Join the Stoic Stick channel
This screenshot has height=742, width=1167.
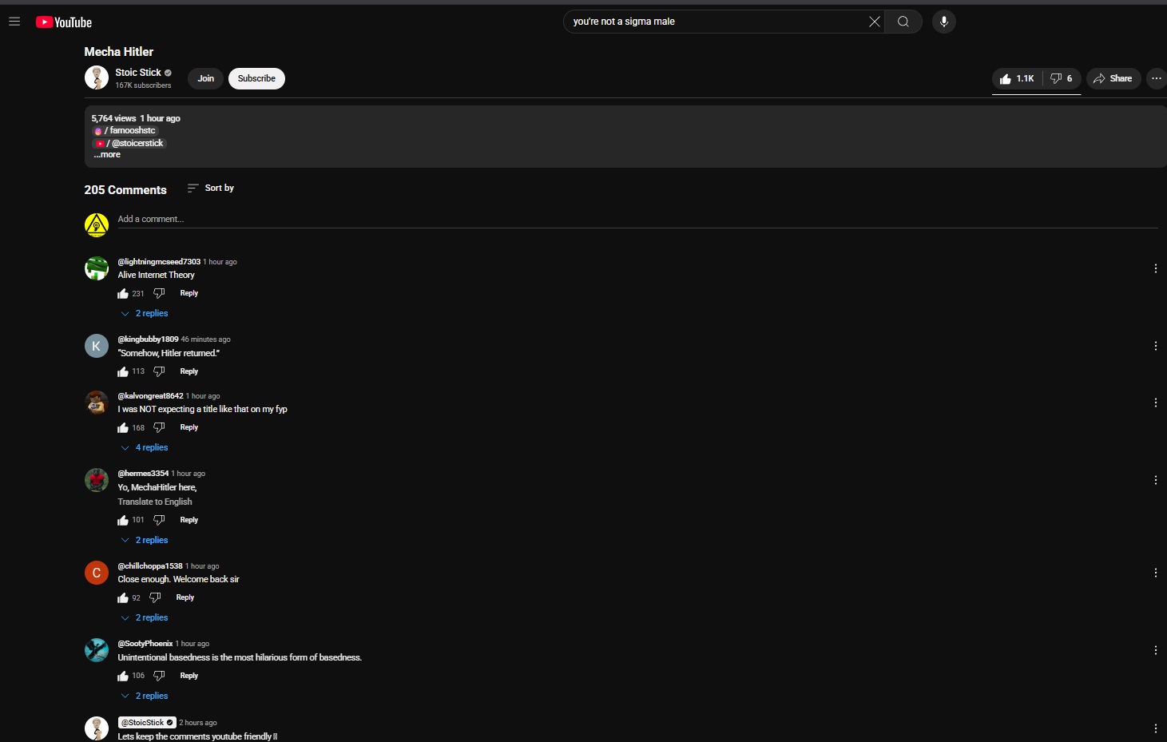[x=206, y=78]
